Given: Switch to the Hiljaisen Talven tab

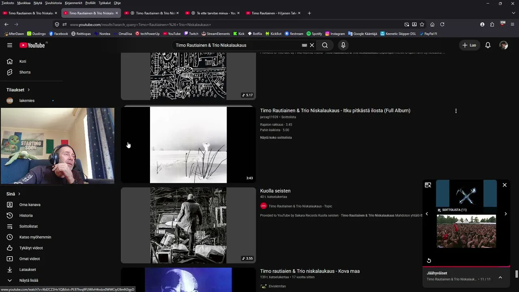Looking at the screenshot, I should click(273, 13).
